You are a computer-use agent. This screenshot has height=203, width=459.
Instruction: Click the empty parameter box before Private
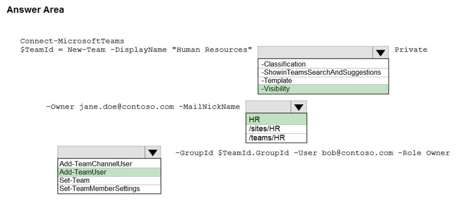point(315,53)
